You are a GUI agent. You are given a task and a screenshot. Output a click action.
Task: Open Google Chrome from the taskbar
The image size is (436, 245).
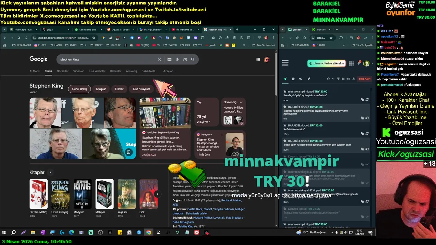click(x=149, y=233)
